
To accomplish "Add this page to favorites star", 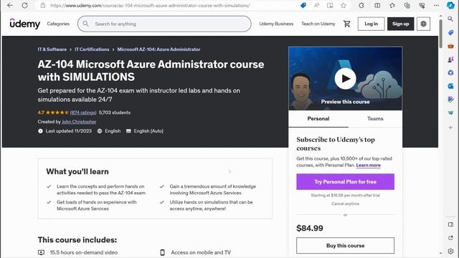I will point(344,5).
